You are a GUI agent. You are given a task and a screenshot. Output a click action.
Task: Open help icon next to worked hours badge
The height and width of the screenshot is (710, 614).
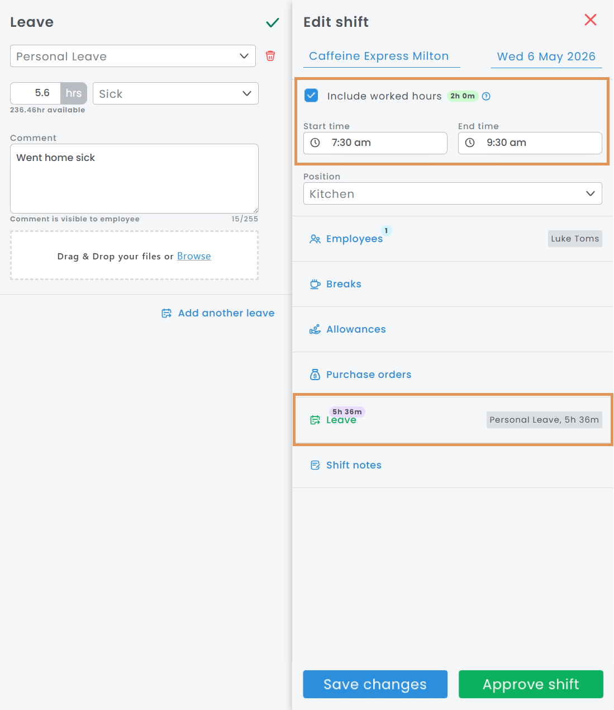[486, 96]
